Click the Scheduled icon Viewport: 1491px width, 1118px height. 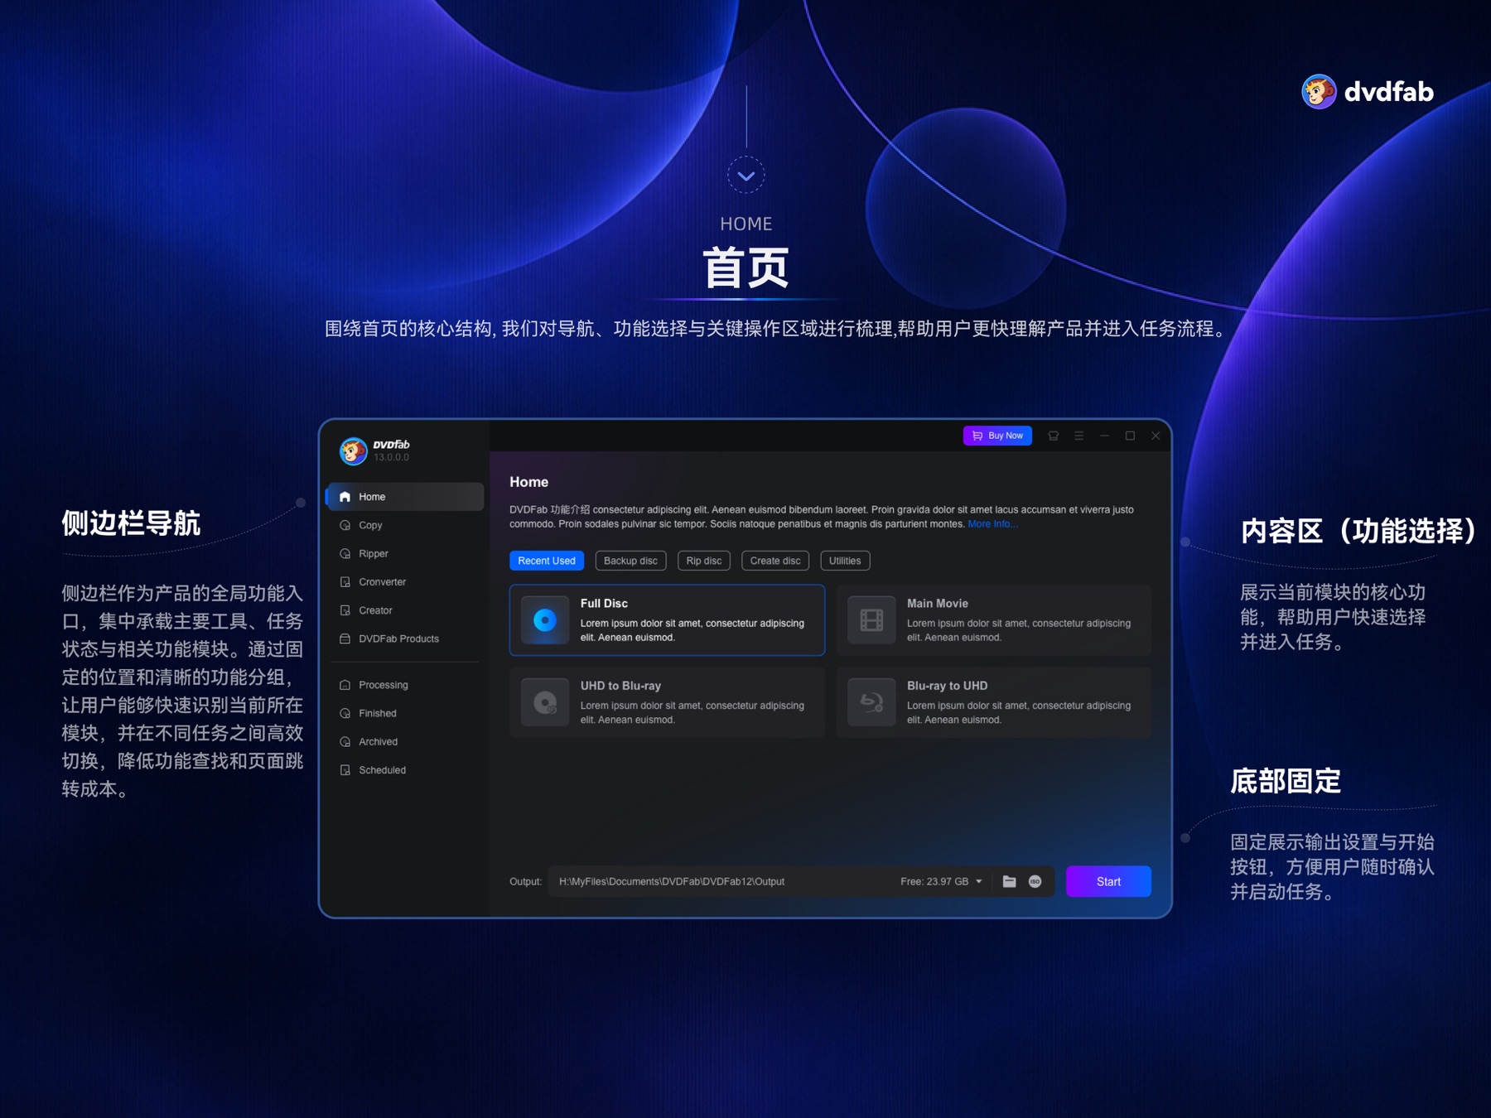pos(345,770)
